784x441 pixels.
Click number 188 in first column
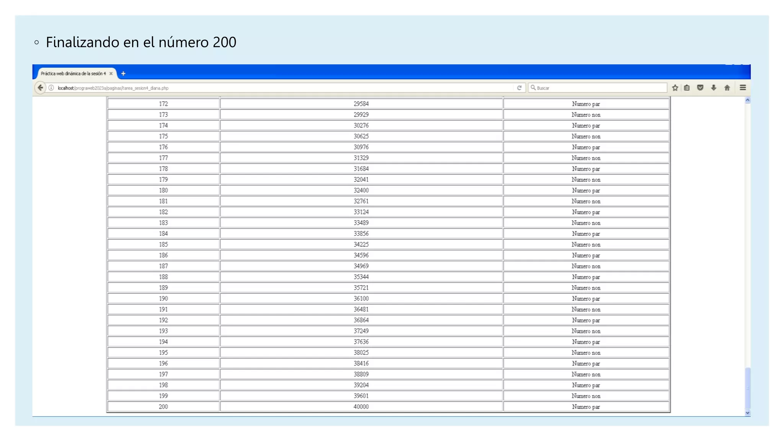click(163, 277)
